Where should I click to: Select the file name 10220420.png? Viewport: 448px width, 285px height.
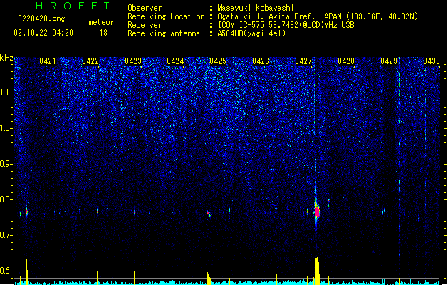[x=40, y=19]
